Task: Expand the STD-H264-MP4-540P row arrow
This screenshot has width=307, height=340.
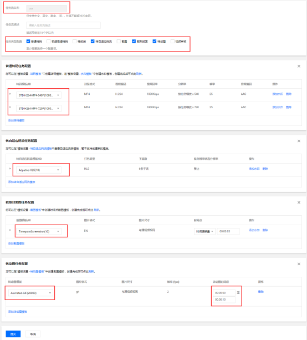Action: click(10, 94)
